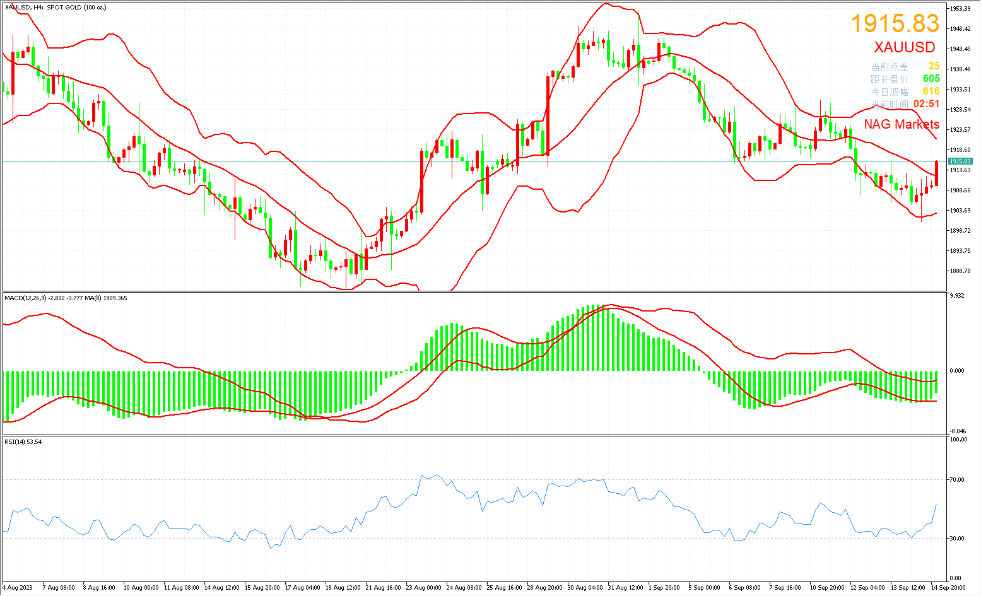Click the time axis label 30 Aug 04:00
981x596 pixels.
point(585,588)
